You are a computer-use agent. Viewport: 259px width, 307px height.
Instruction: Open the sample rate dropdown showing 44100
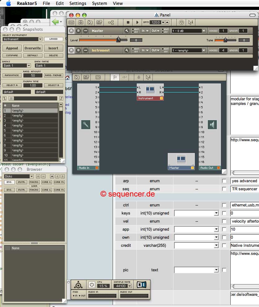[x=123, y=286]
